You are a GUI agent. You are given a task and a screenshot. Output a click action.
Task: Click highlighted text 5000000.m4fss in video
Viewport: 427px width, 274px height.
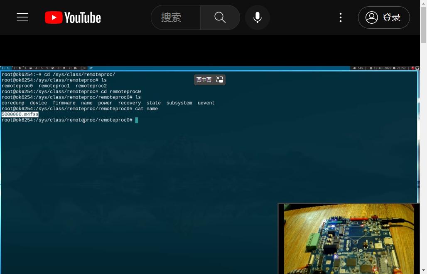tap(20, 114)
